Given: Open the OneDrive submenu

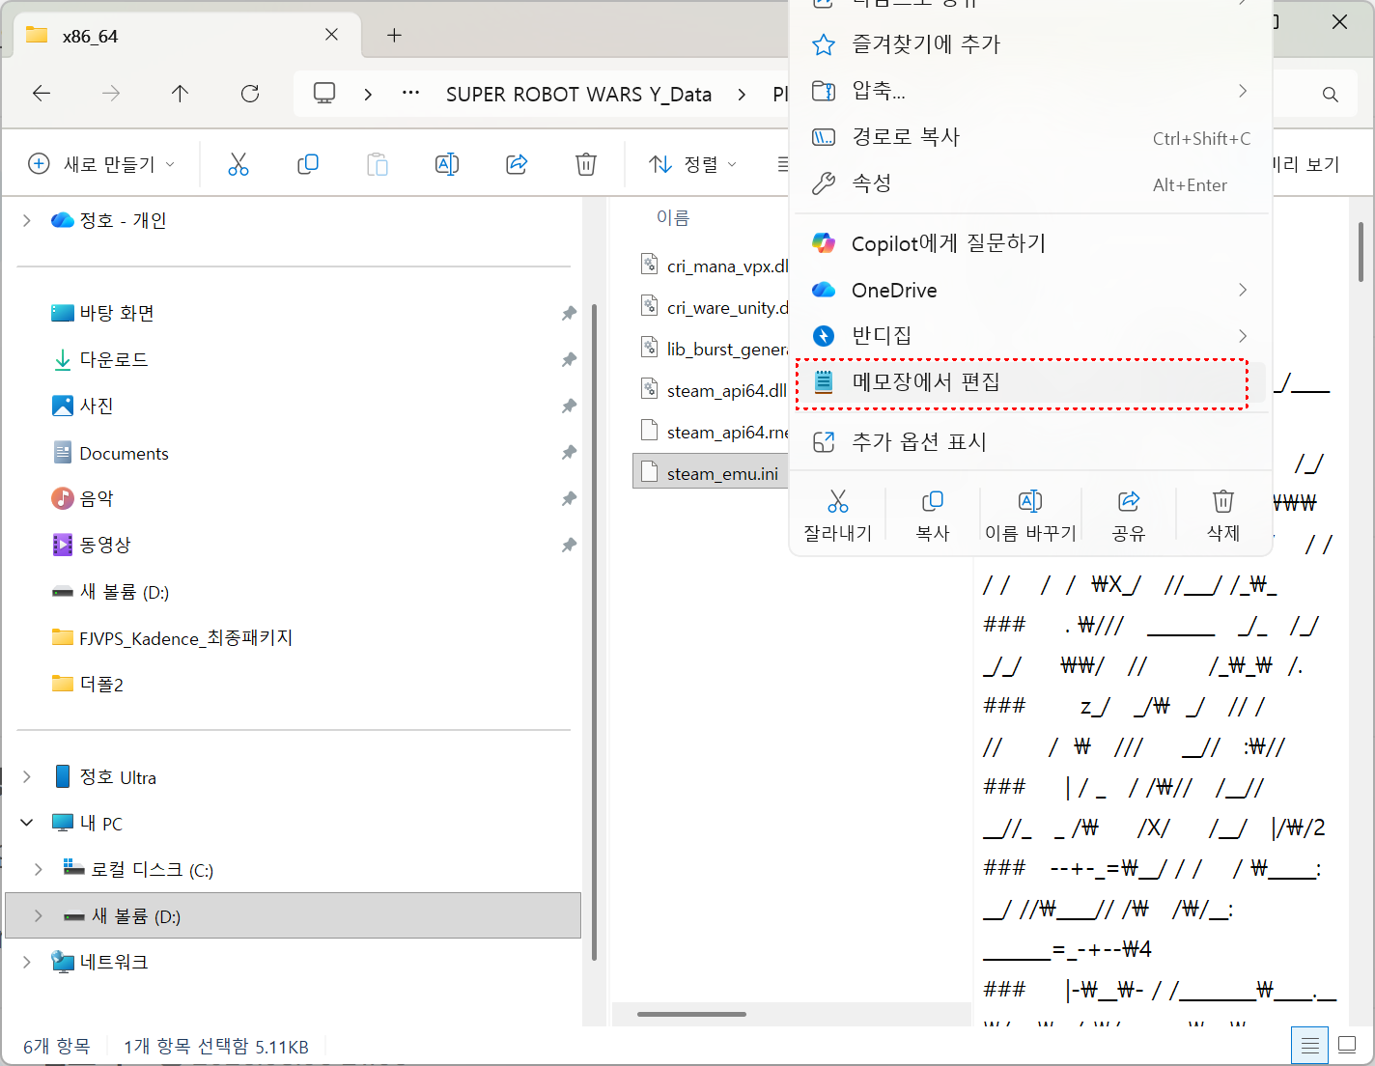Looking at the screenshot, I should pyautogui.click(x=1029, y=290).
